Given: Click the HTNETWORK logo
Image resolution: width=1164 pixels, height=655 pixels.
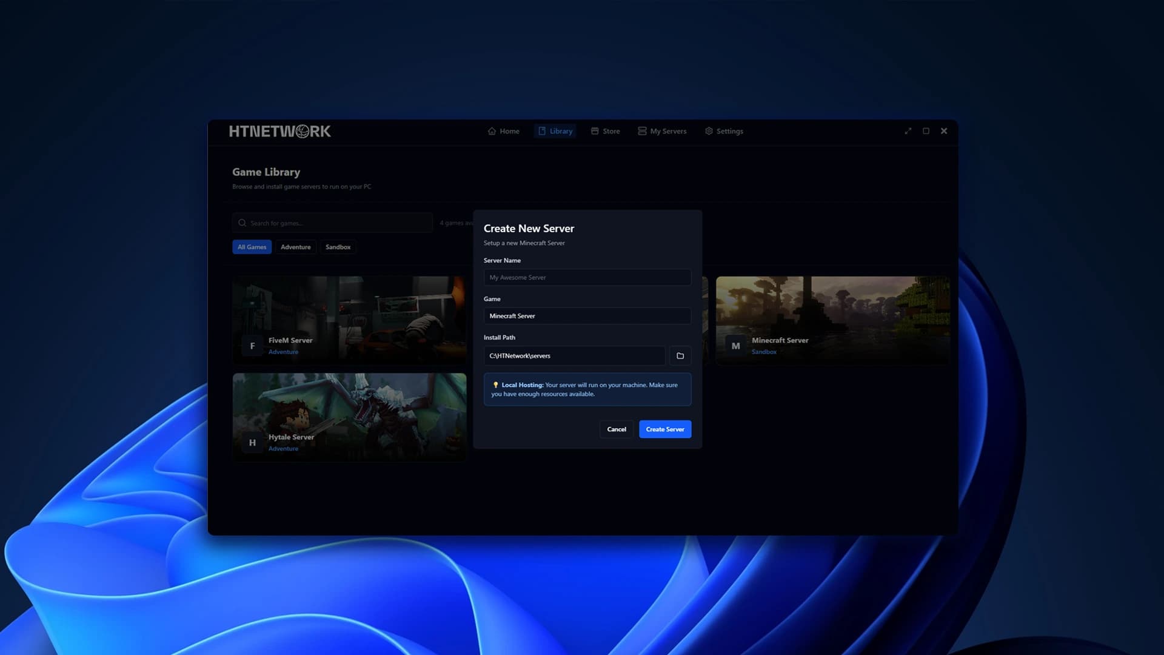Looking at the screenshot, I should [x=280, y=131].
